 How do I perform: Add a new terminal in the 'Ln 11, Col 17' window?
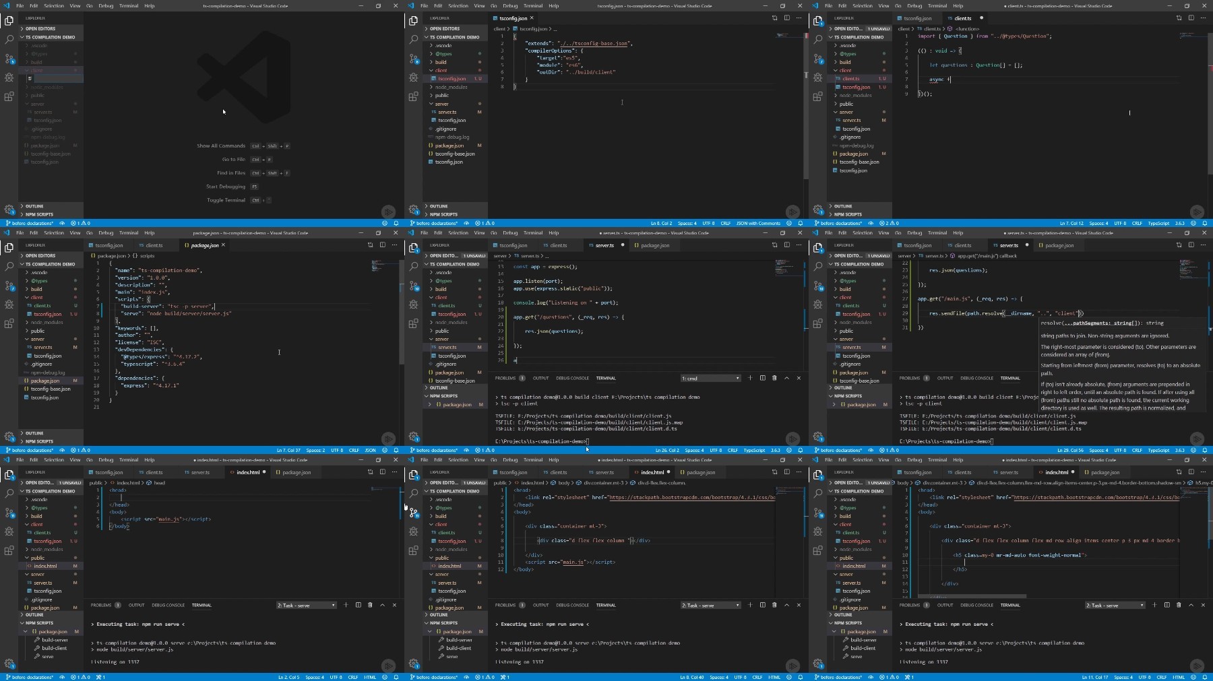[1154, 605]
